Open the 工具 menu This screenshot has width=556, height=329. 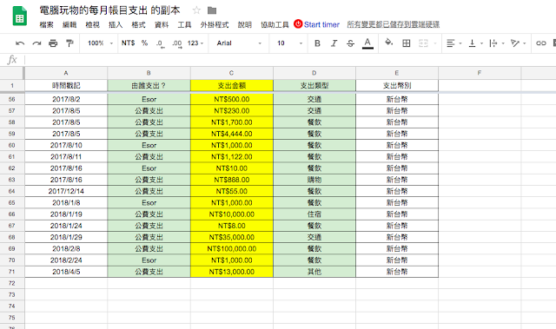(184, 24)
